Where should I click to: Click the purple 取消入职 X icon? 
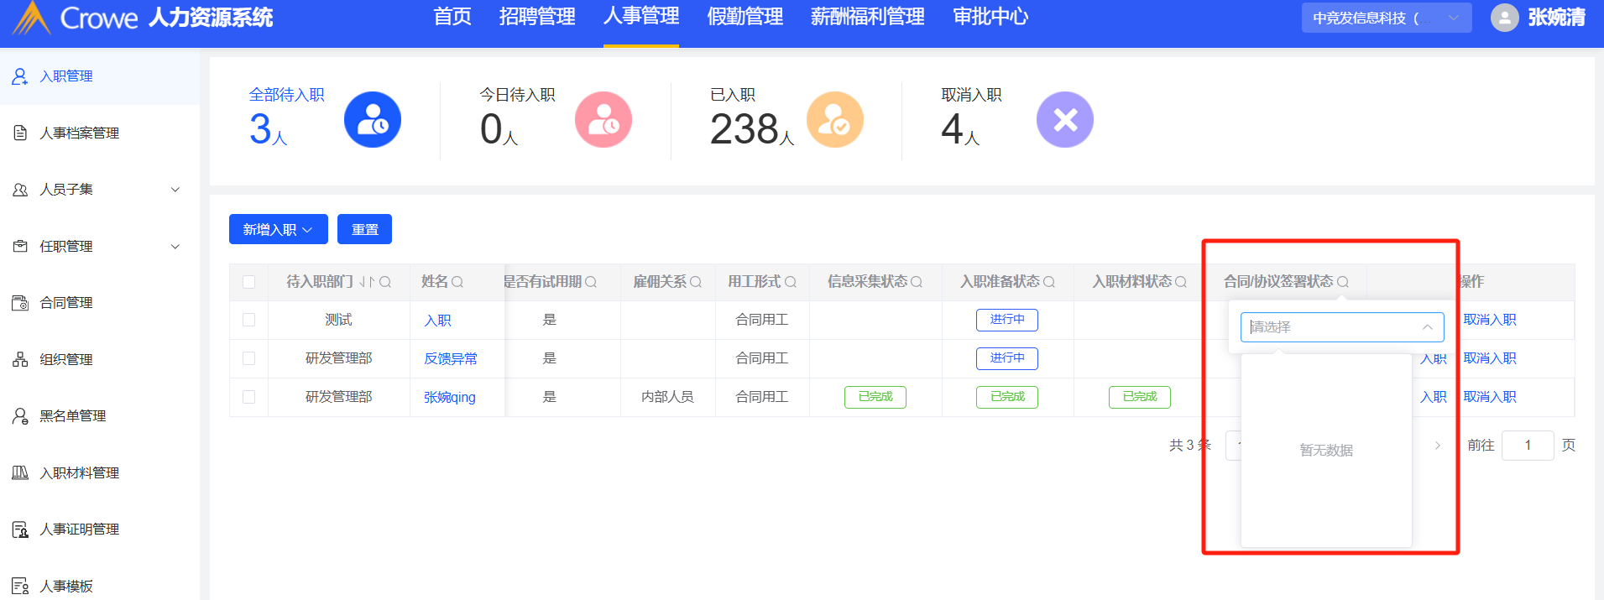point(1064,120)
